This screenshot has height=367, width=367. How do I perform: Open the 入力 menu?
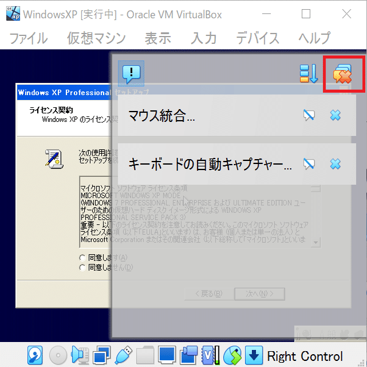[204, 38]
